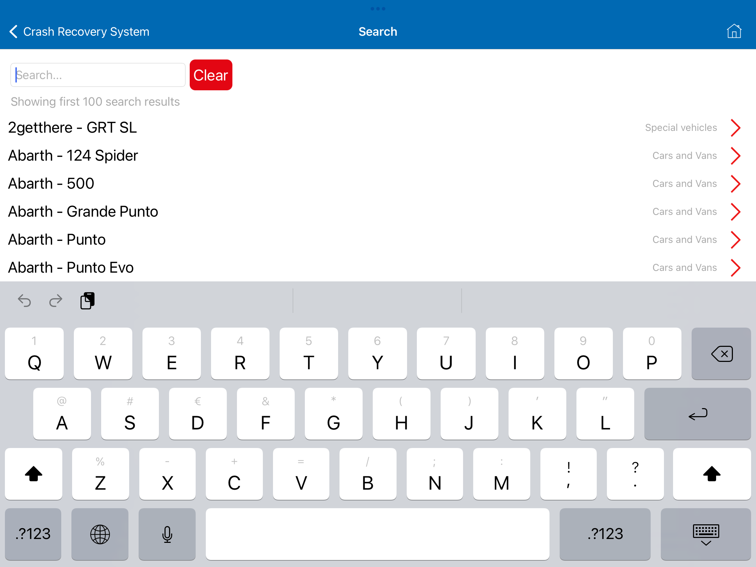Image resolution: width=756 pixels, height=567 pixels.
Task: Expand chevron for Abarth - Punto row
Action: [x=736, y=239]
